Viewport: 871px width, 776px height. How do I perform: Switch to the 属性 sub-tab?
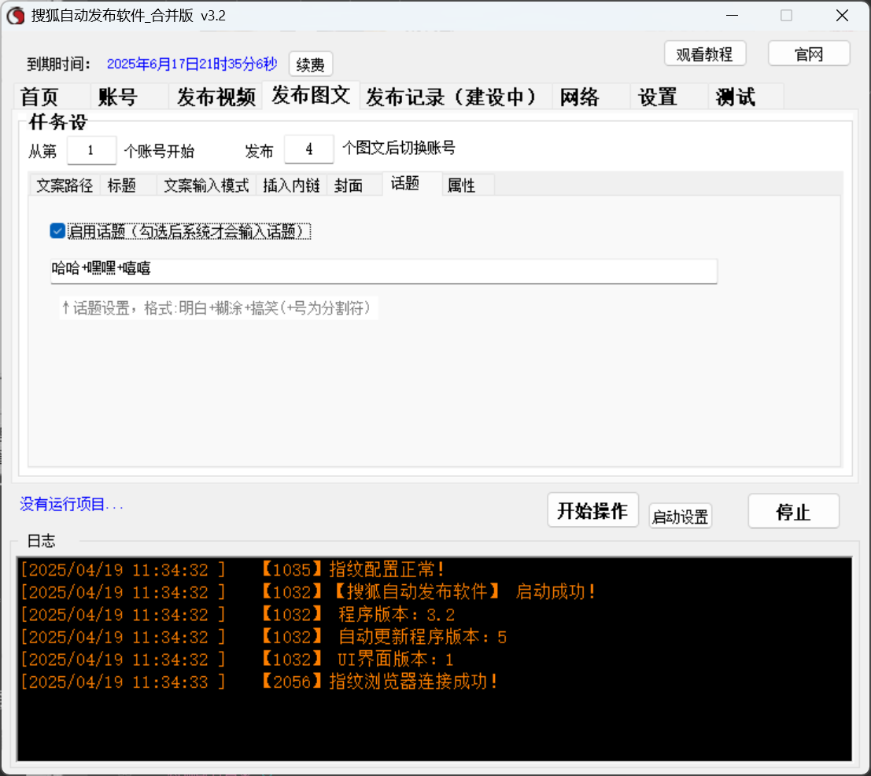point(468,186)
